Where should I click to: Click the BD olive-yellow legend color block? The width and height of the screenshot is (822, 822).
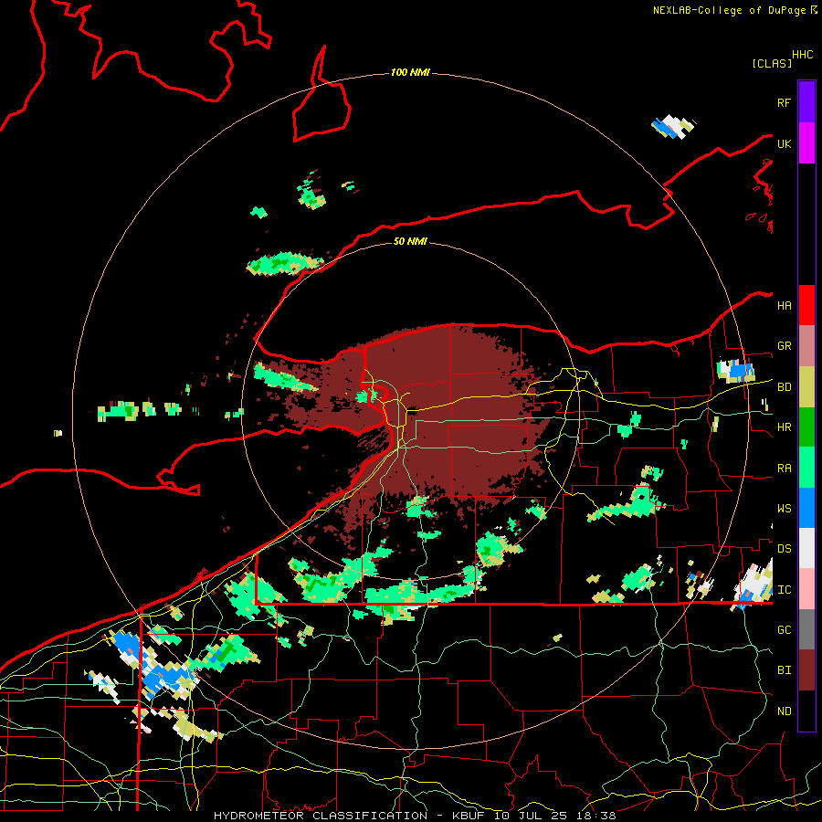806,386
